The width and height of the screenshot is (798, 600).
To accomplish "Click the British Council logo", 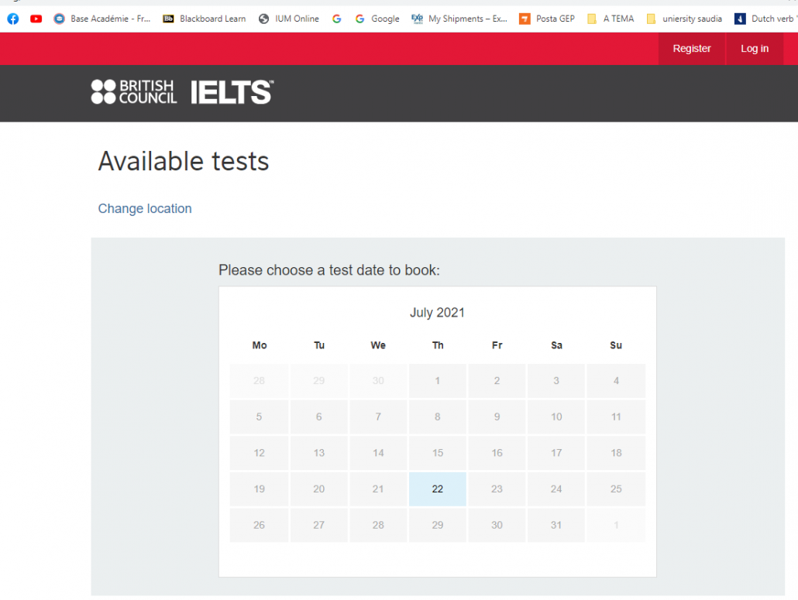I will coord(134,92).
